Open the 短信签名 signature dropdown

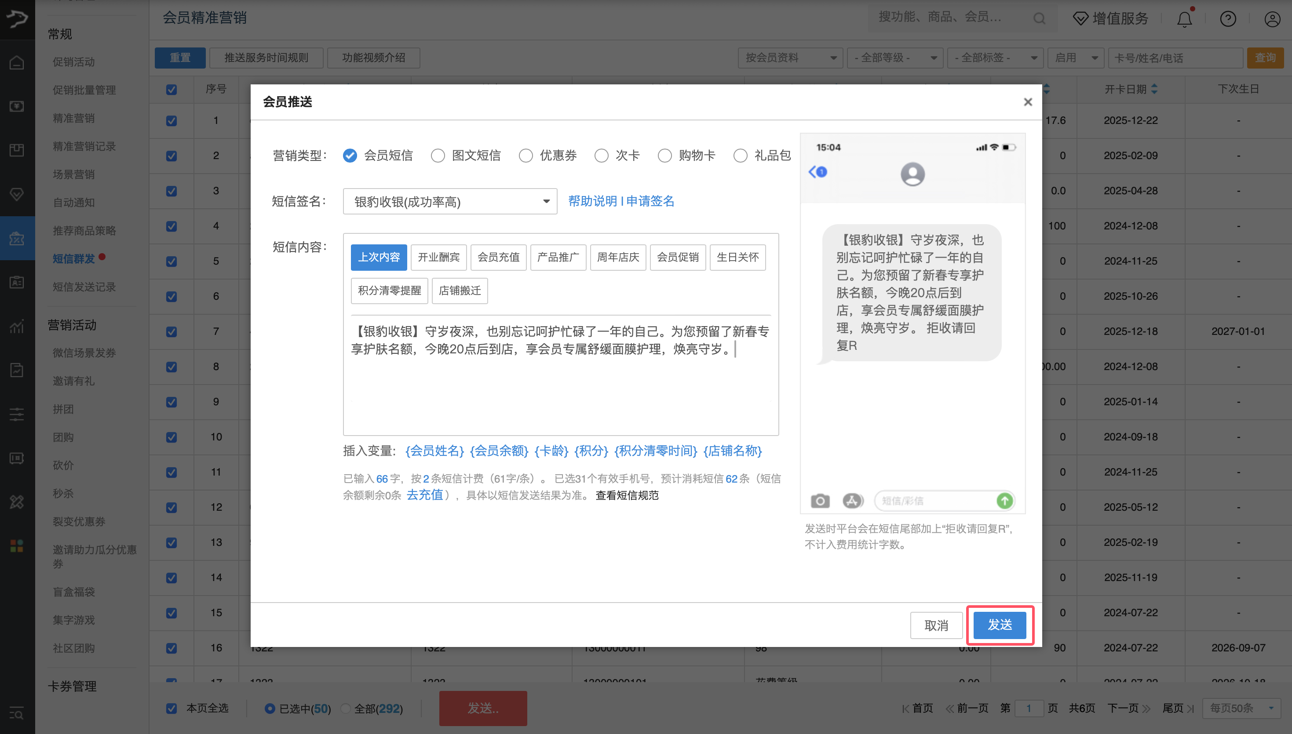point(449,201)
